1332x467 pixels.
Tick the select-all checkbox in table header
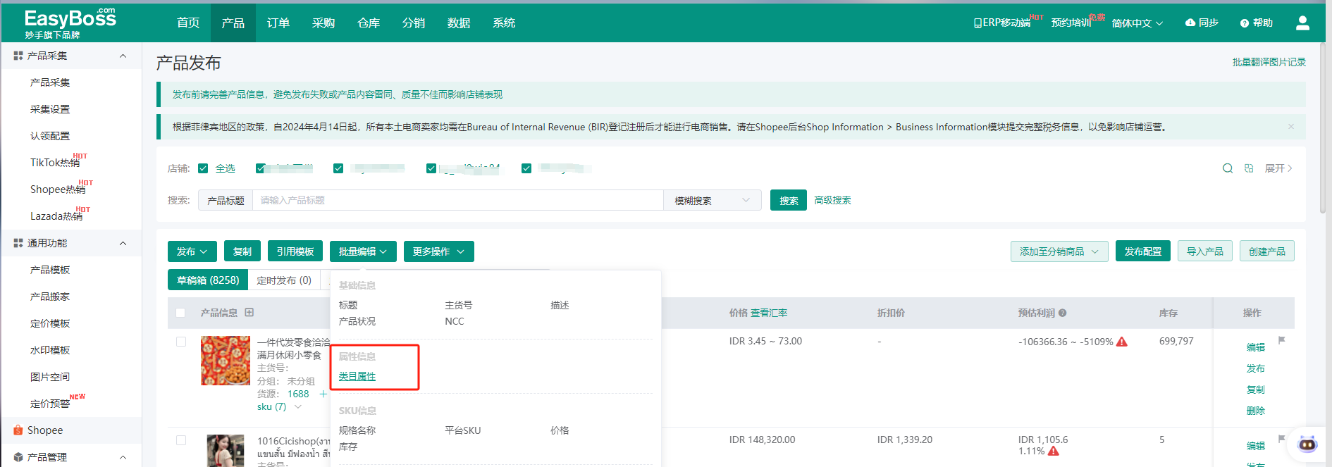180,313
